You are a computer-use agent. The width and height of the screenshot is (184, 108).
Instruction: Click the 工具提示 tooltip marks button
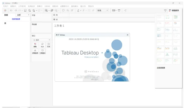pos(42,52)
